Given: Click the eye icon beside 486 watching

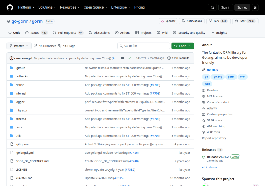Looking at the screenshot, I should pyautogui.click(x=204, y=126).
